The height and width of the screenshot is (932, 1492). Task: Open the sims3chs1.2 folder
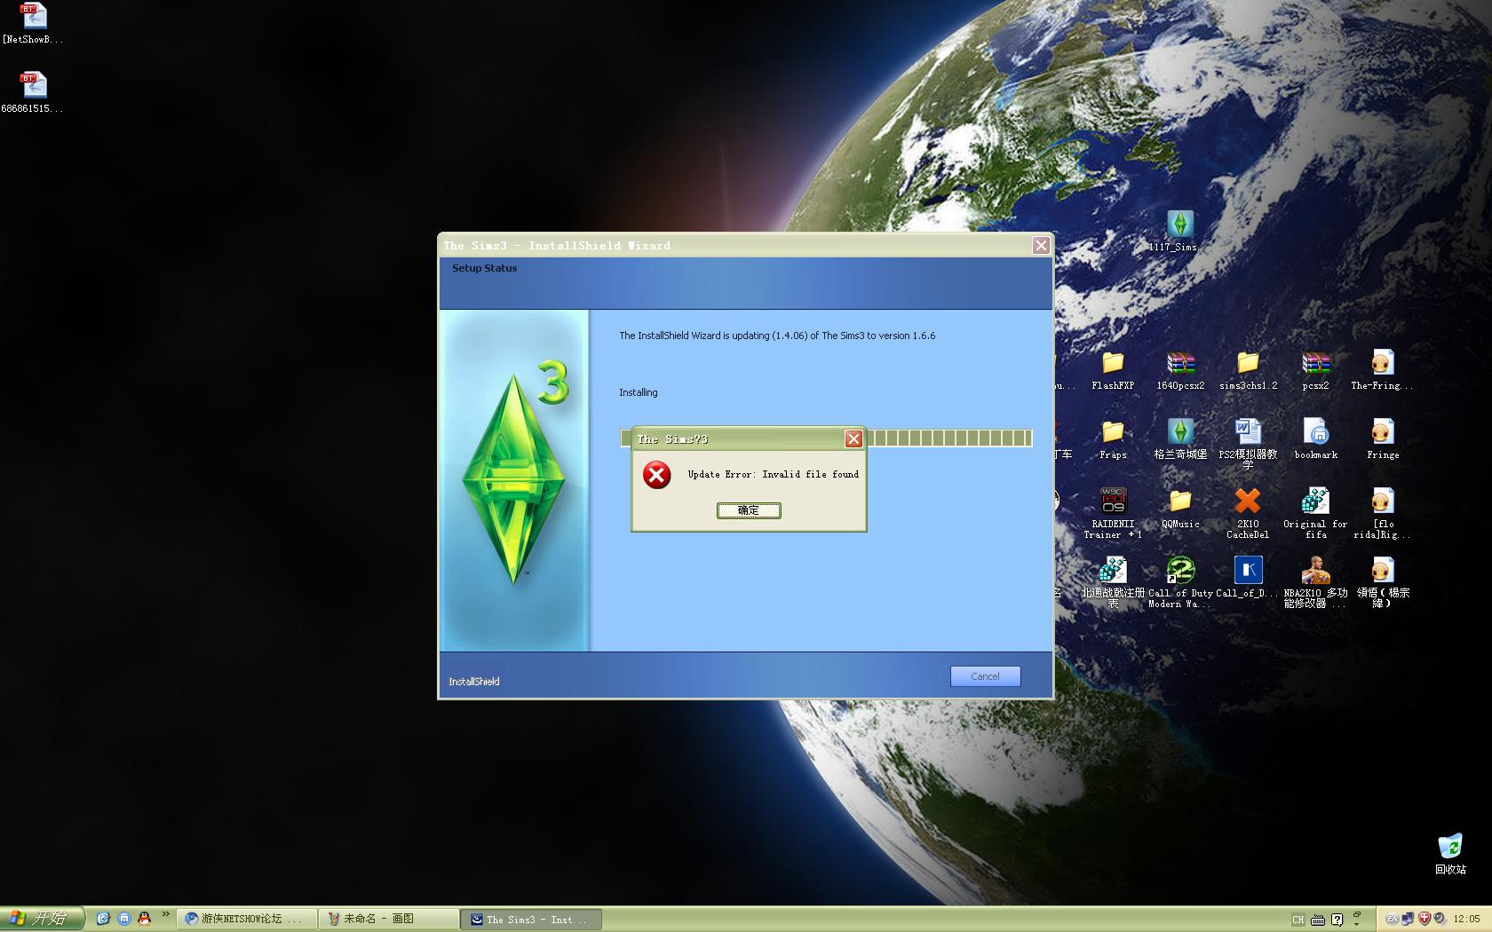point(1248,370)
